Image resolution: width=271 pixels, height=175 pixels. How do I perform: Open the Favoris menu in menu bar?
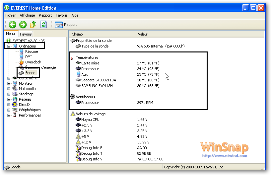click(x=61, y=15)
